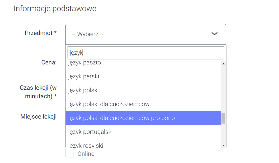
Task: Click the 'Czas lekcji (w minutach)' label
Action: point(38,92)
